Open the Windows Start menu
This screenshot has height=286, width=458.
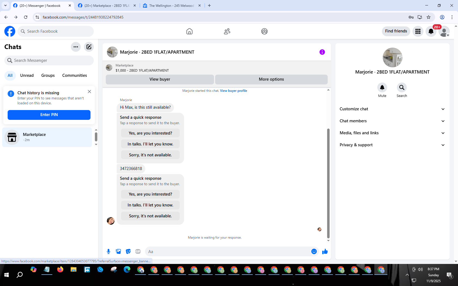pos(7,275)
